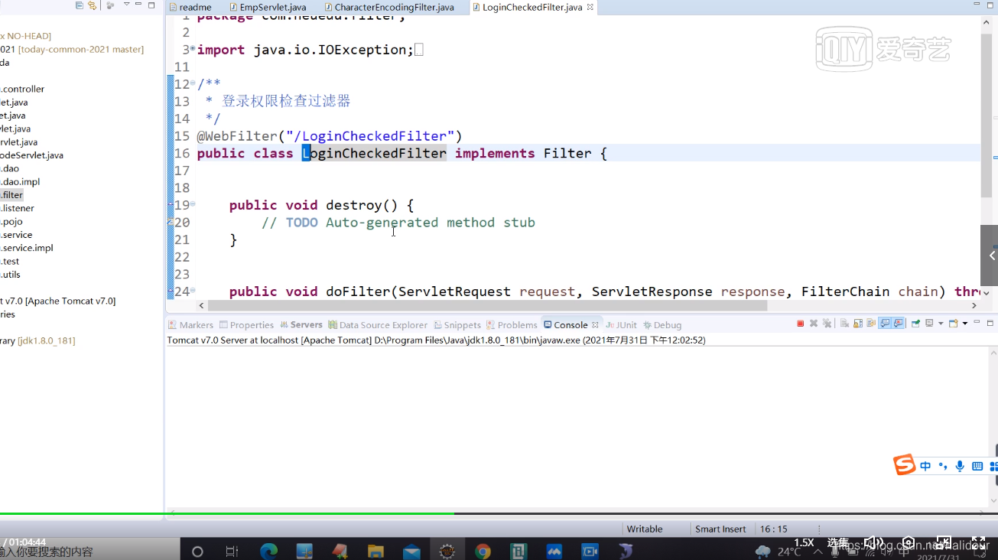Click Open Console icon
998x560 pixels.
click(954, 324)
